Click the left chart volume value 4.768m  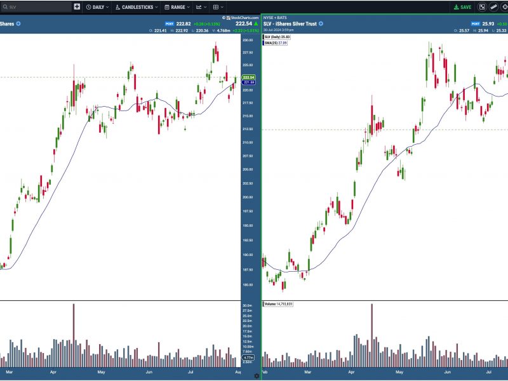[224, 30]
